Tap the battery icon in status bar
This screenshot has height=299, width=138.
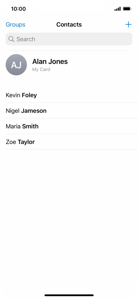point(127,9)
